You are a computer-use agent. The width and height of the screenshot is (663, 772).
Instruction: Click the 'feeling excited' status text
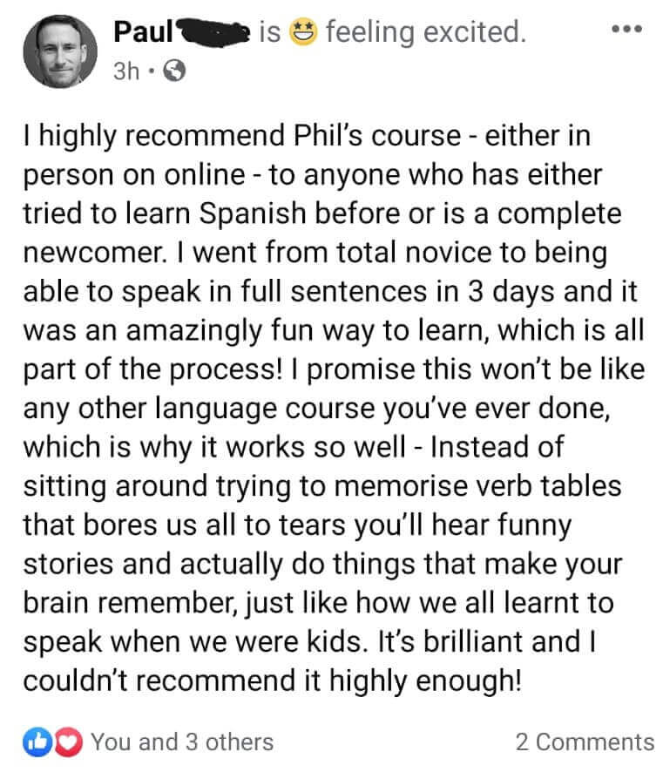click(424, 33)
